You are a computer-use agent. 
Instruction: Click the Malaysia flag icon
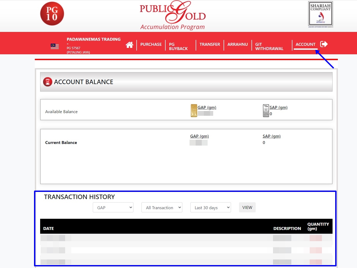(55, 46)
